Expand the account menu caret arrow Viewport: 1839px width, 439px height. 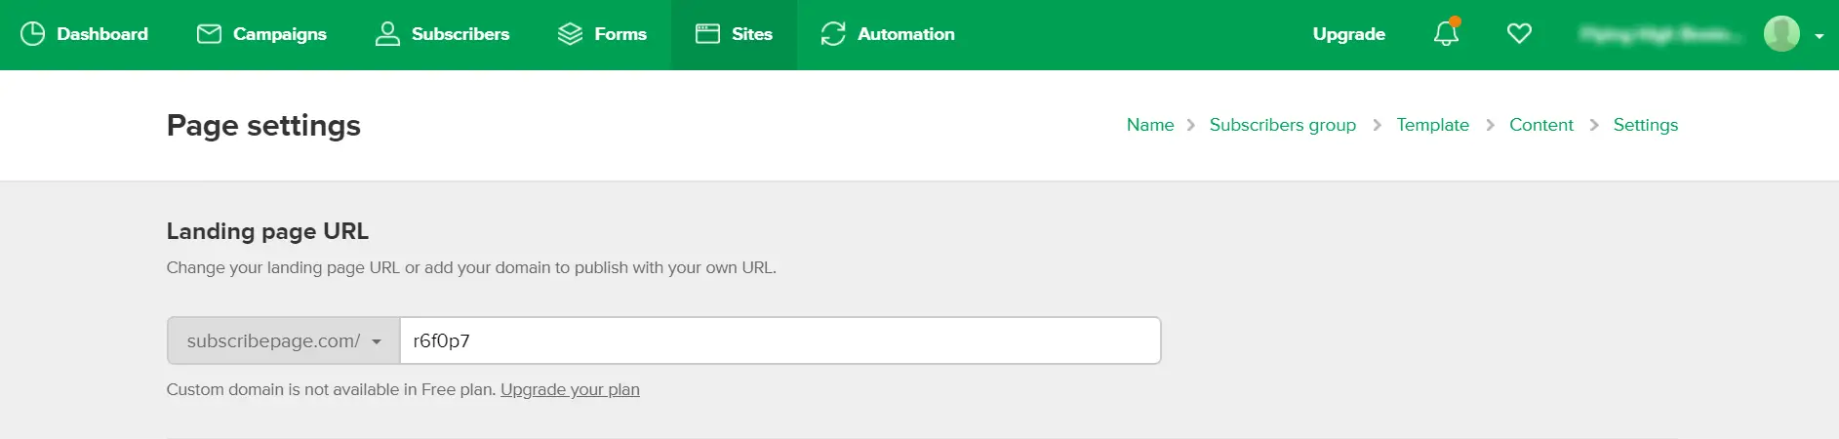pos(1819,36)
